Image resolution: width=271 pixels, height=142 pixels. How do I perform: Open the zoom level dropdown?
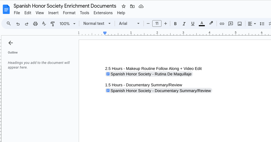68,24
